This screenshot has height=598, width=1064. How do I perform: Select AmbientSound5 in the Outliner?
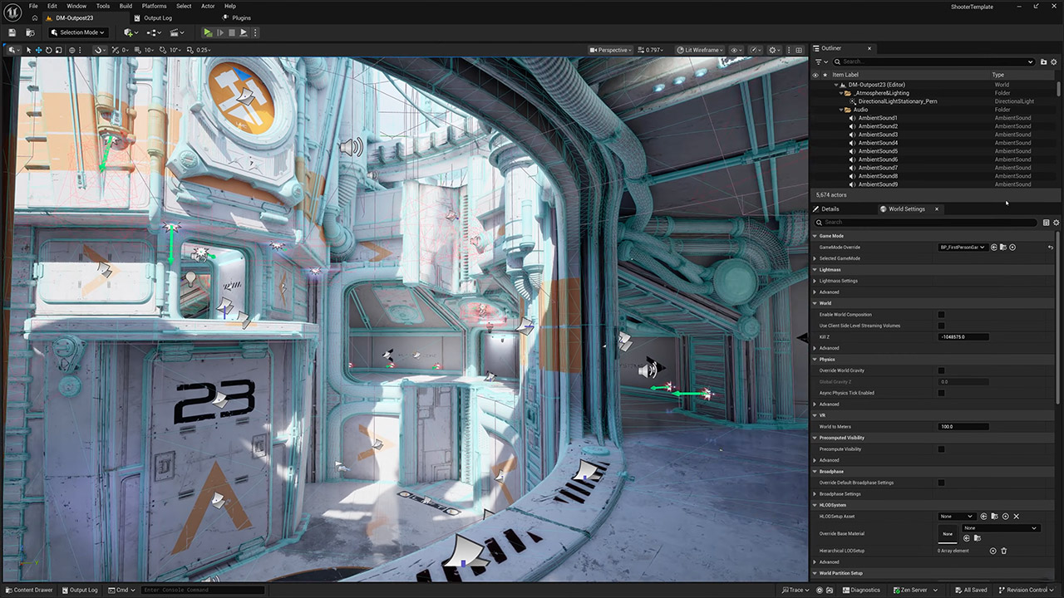[878, 151]
